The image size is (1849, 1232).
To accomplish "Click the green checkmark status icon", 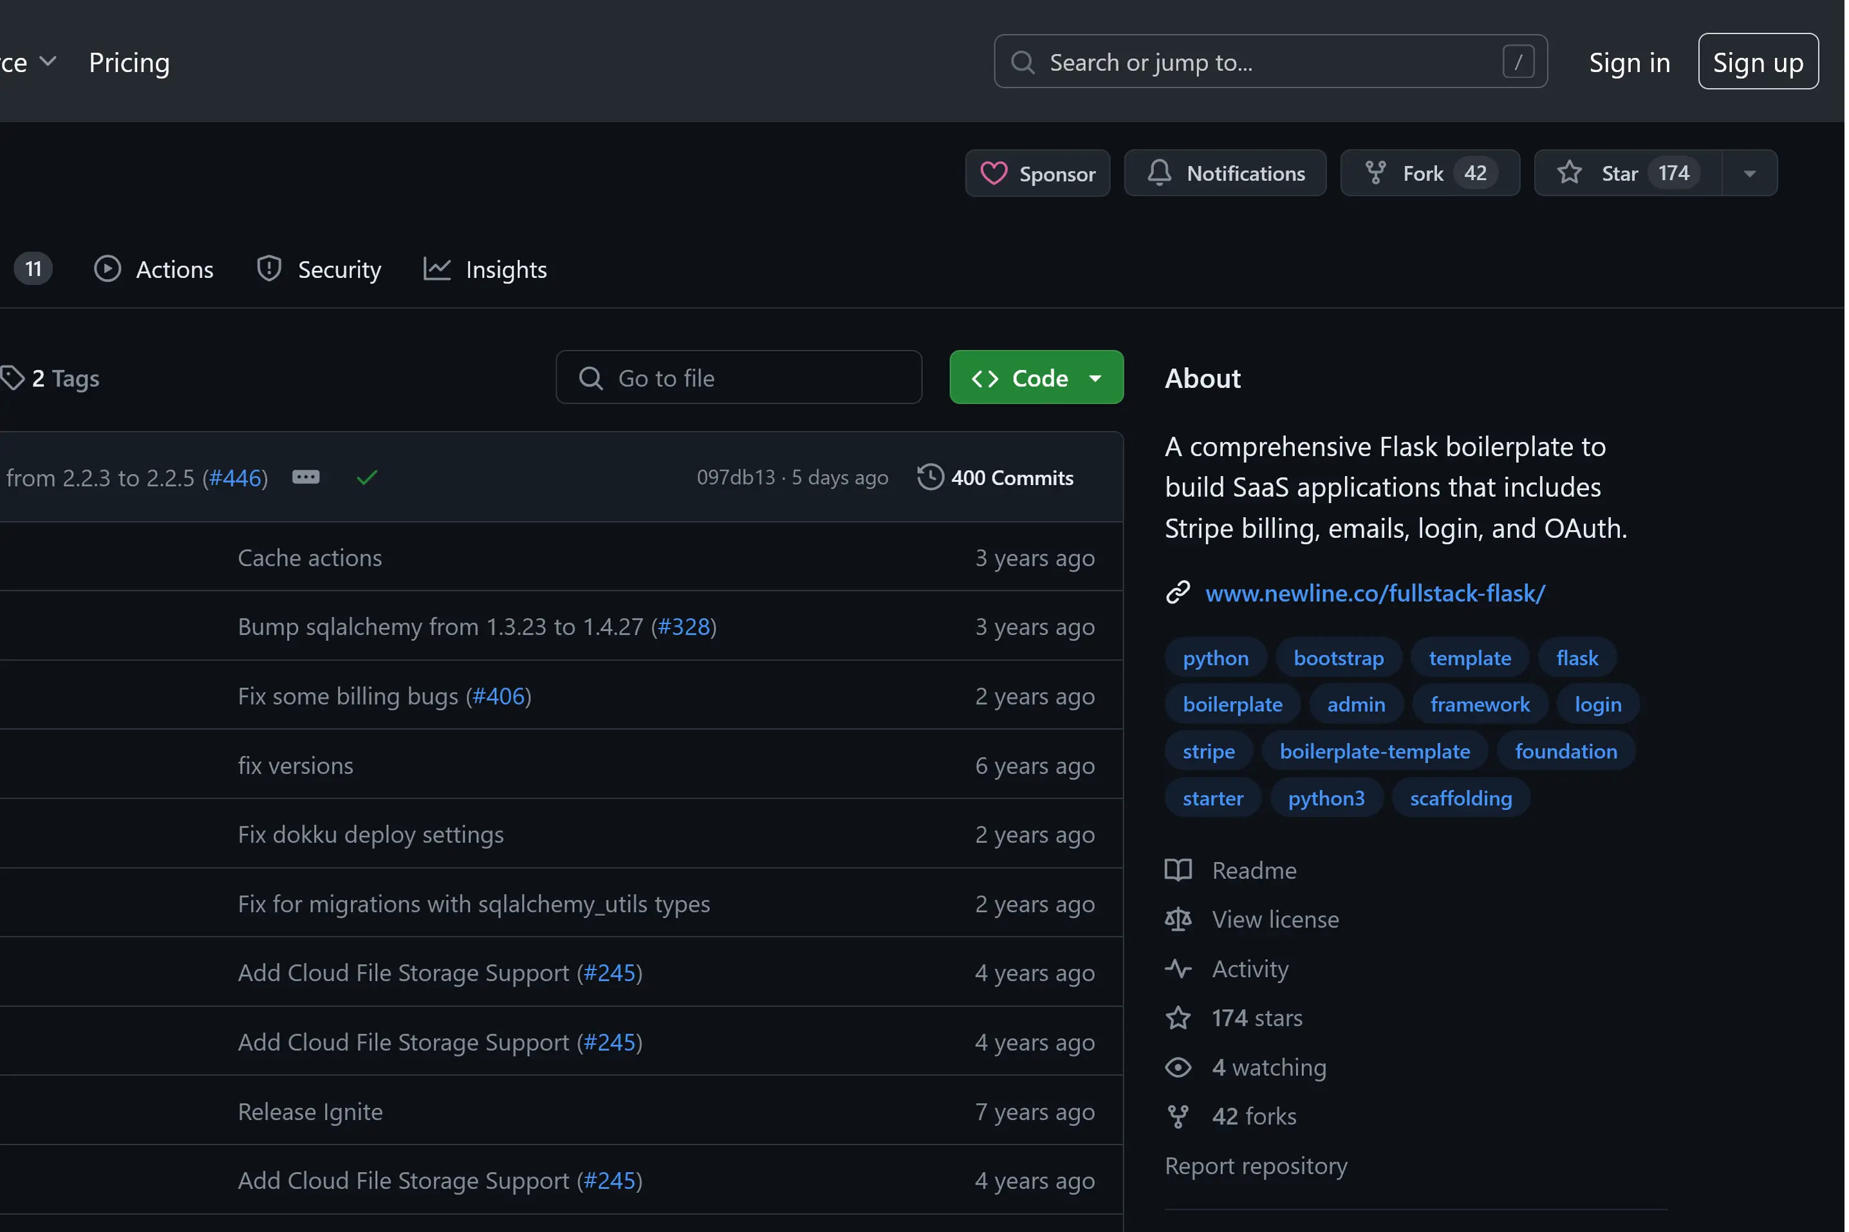I will tap(367, 477).
